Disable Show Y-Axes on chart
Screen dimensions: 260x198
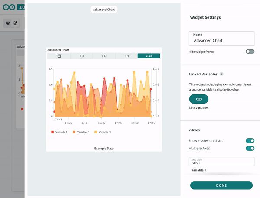point(250,141)
